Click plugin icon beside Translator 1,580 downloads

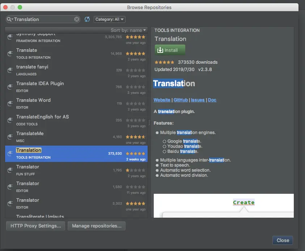coord(10,187)
